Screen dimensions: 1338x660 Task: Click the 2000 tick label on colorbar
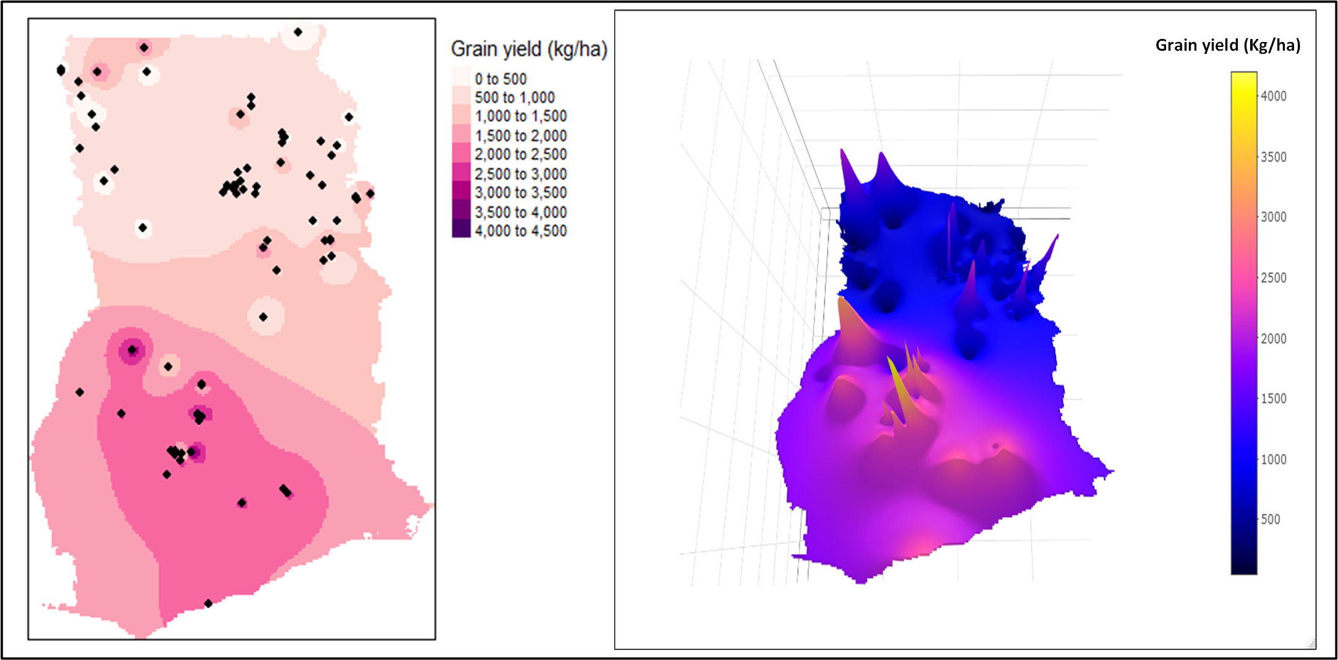pyautogui.click(x=1273, y=339)
